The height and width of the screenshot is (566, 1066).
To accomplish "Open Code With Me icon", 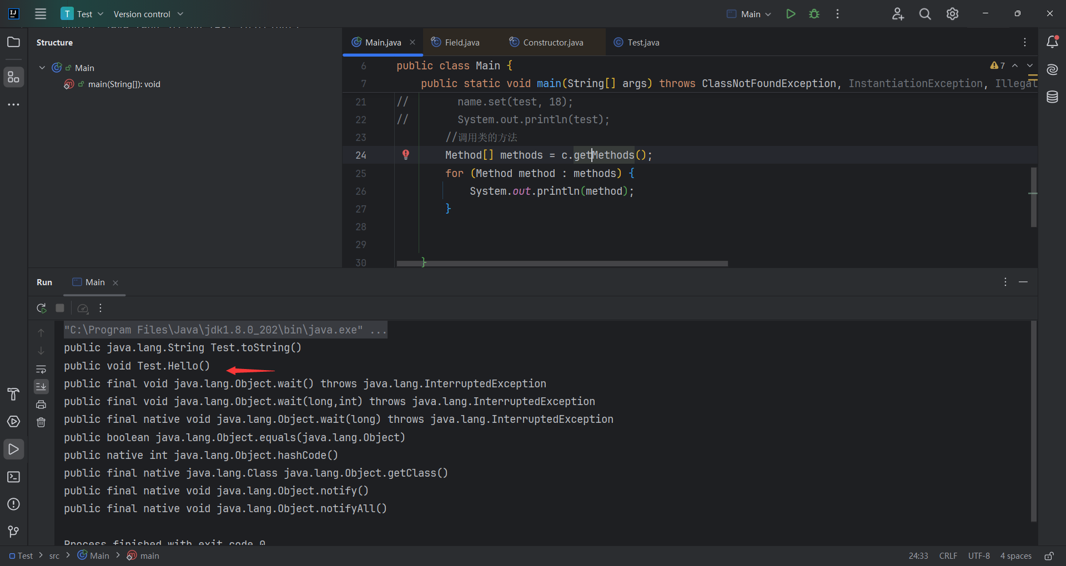I will pyautogui.click(x=898, y=14).
